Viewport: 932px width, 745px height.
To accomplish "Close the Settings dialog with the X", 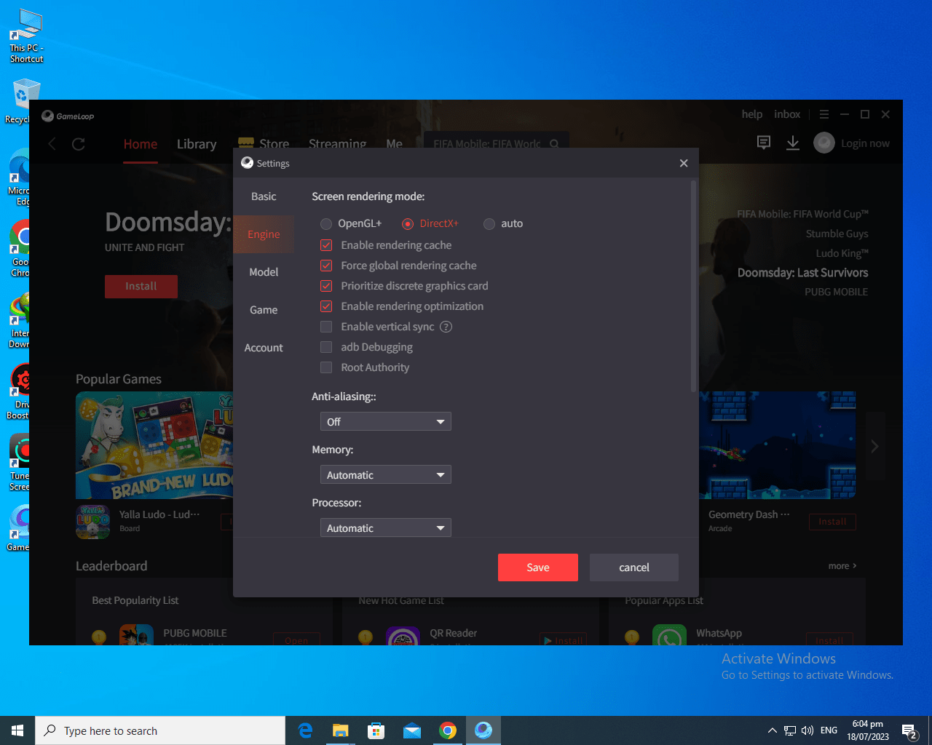I will 684,163.
